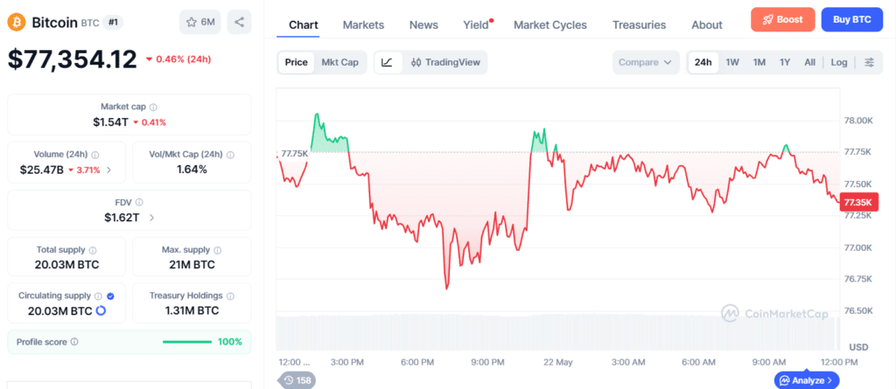Viewport: 896px width, 389px height.
Task: Toggle Log scale
Action: [839, 62]
